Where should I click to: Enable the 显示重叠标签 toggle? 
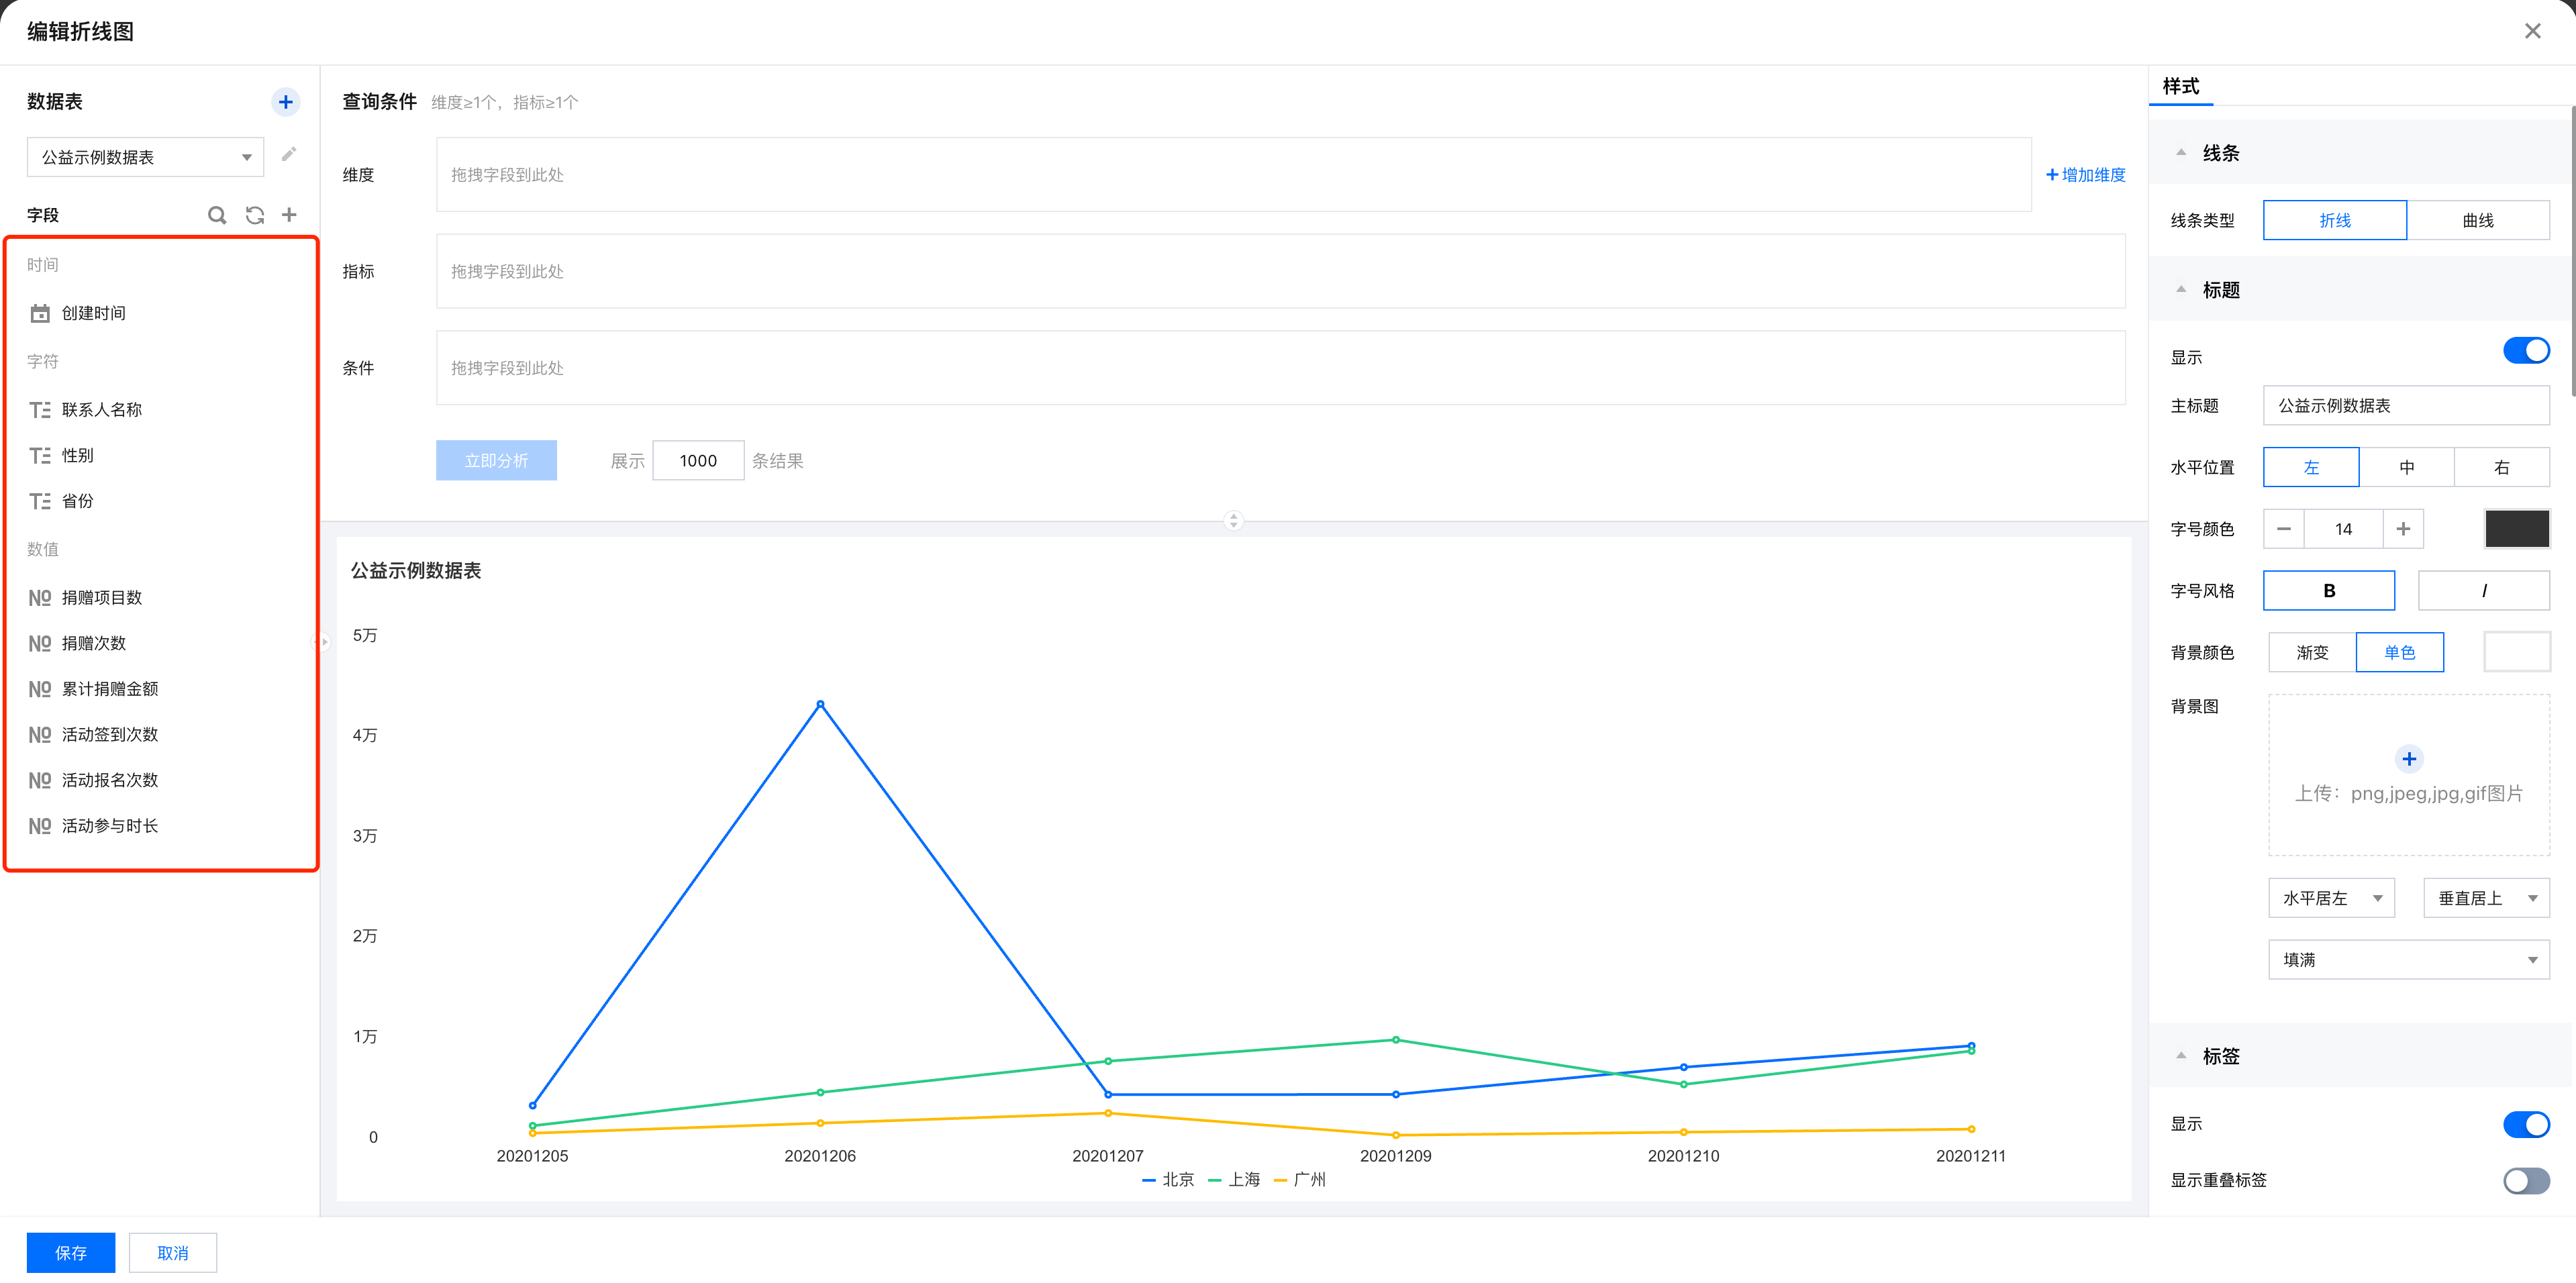[x=2525, y=1181]
